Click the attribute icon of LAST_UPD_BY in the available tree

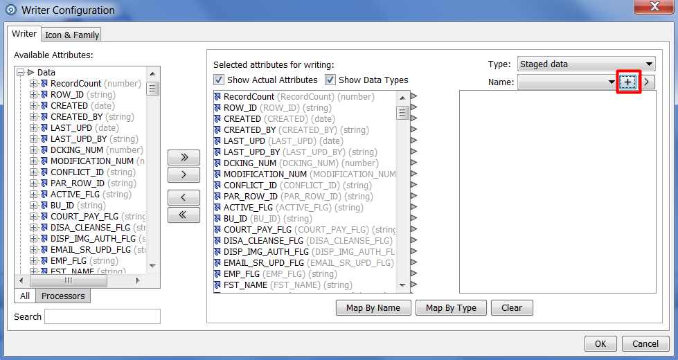click(x=44, y=139)
